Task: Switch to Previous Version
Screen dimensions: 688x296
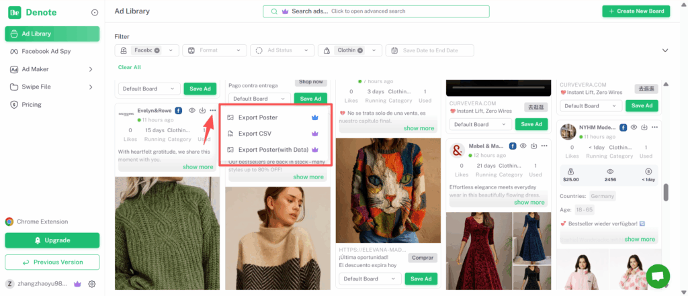Action: click(x=52, y=262)
